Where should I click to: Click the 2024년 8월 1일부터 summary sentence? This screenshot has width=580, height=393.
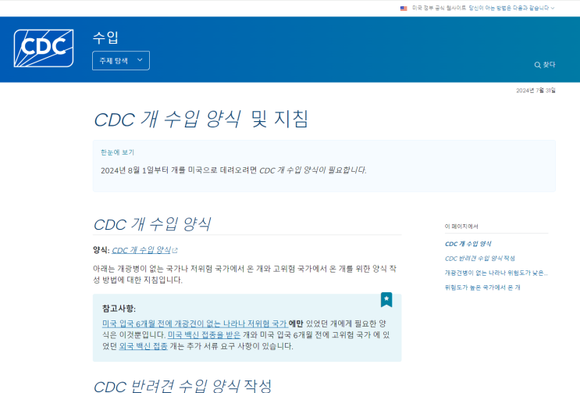click(x=233, y=170)
